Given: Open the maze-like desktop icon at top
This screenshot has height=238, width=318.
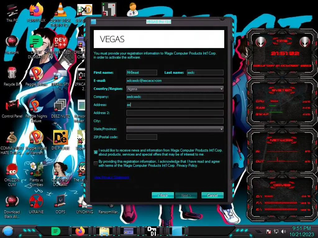Looking at the screenshot, I should (x=109, y=9).
